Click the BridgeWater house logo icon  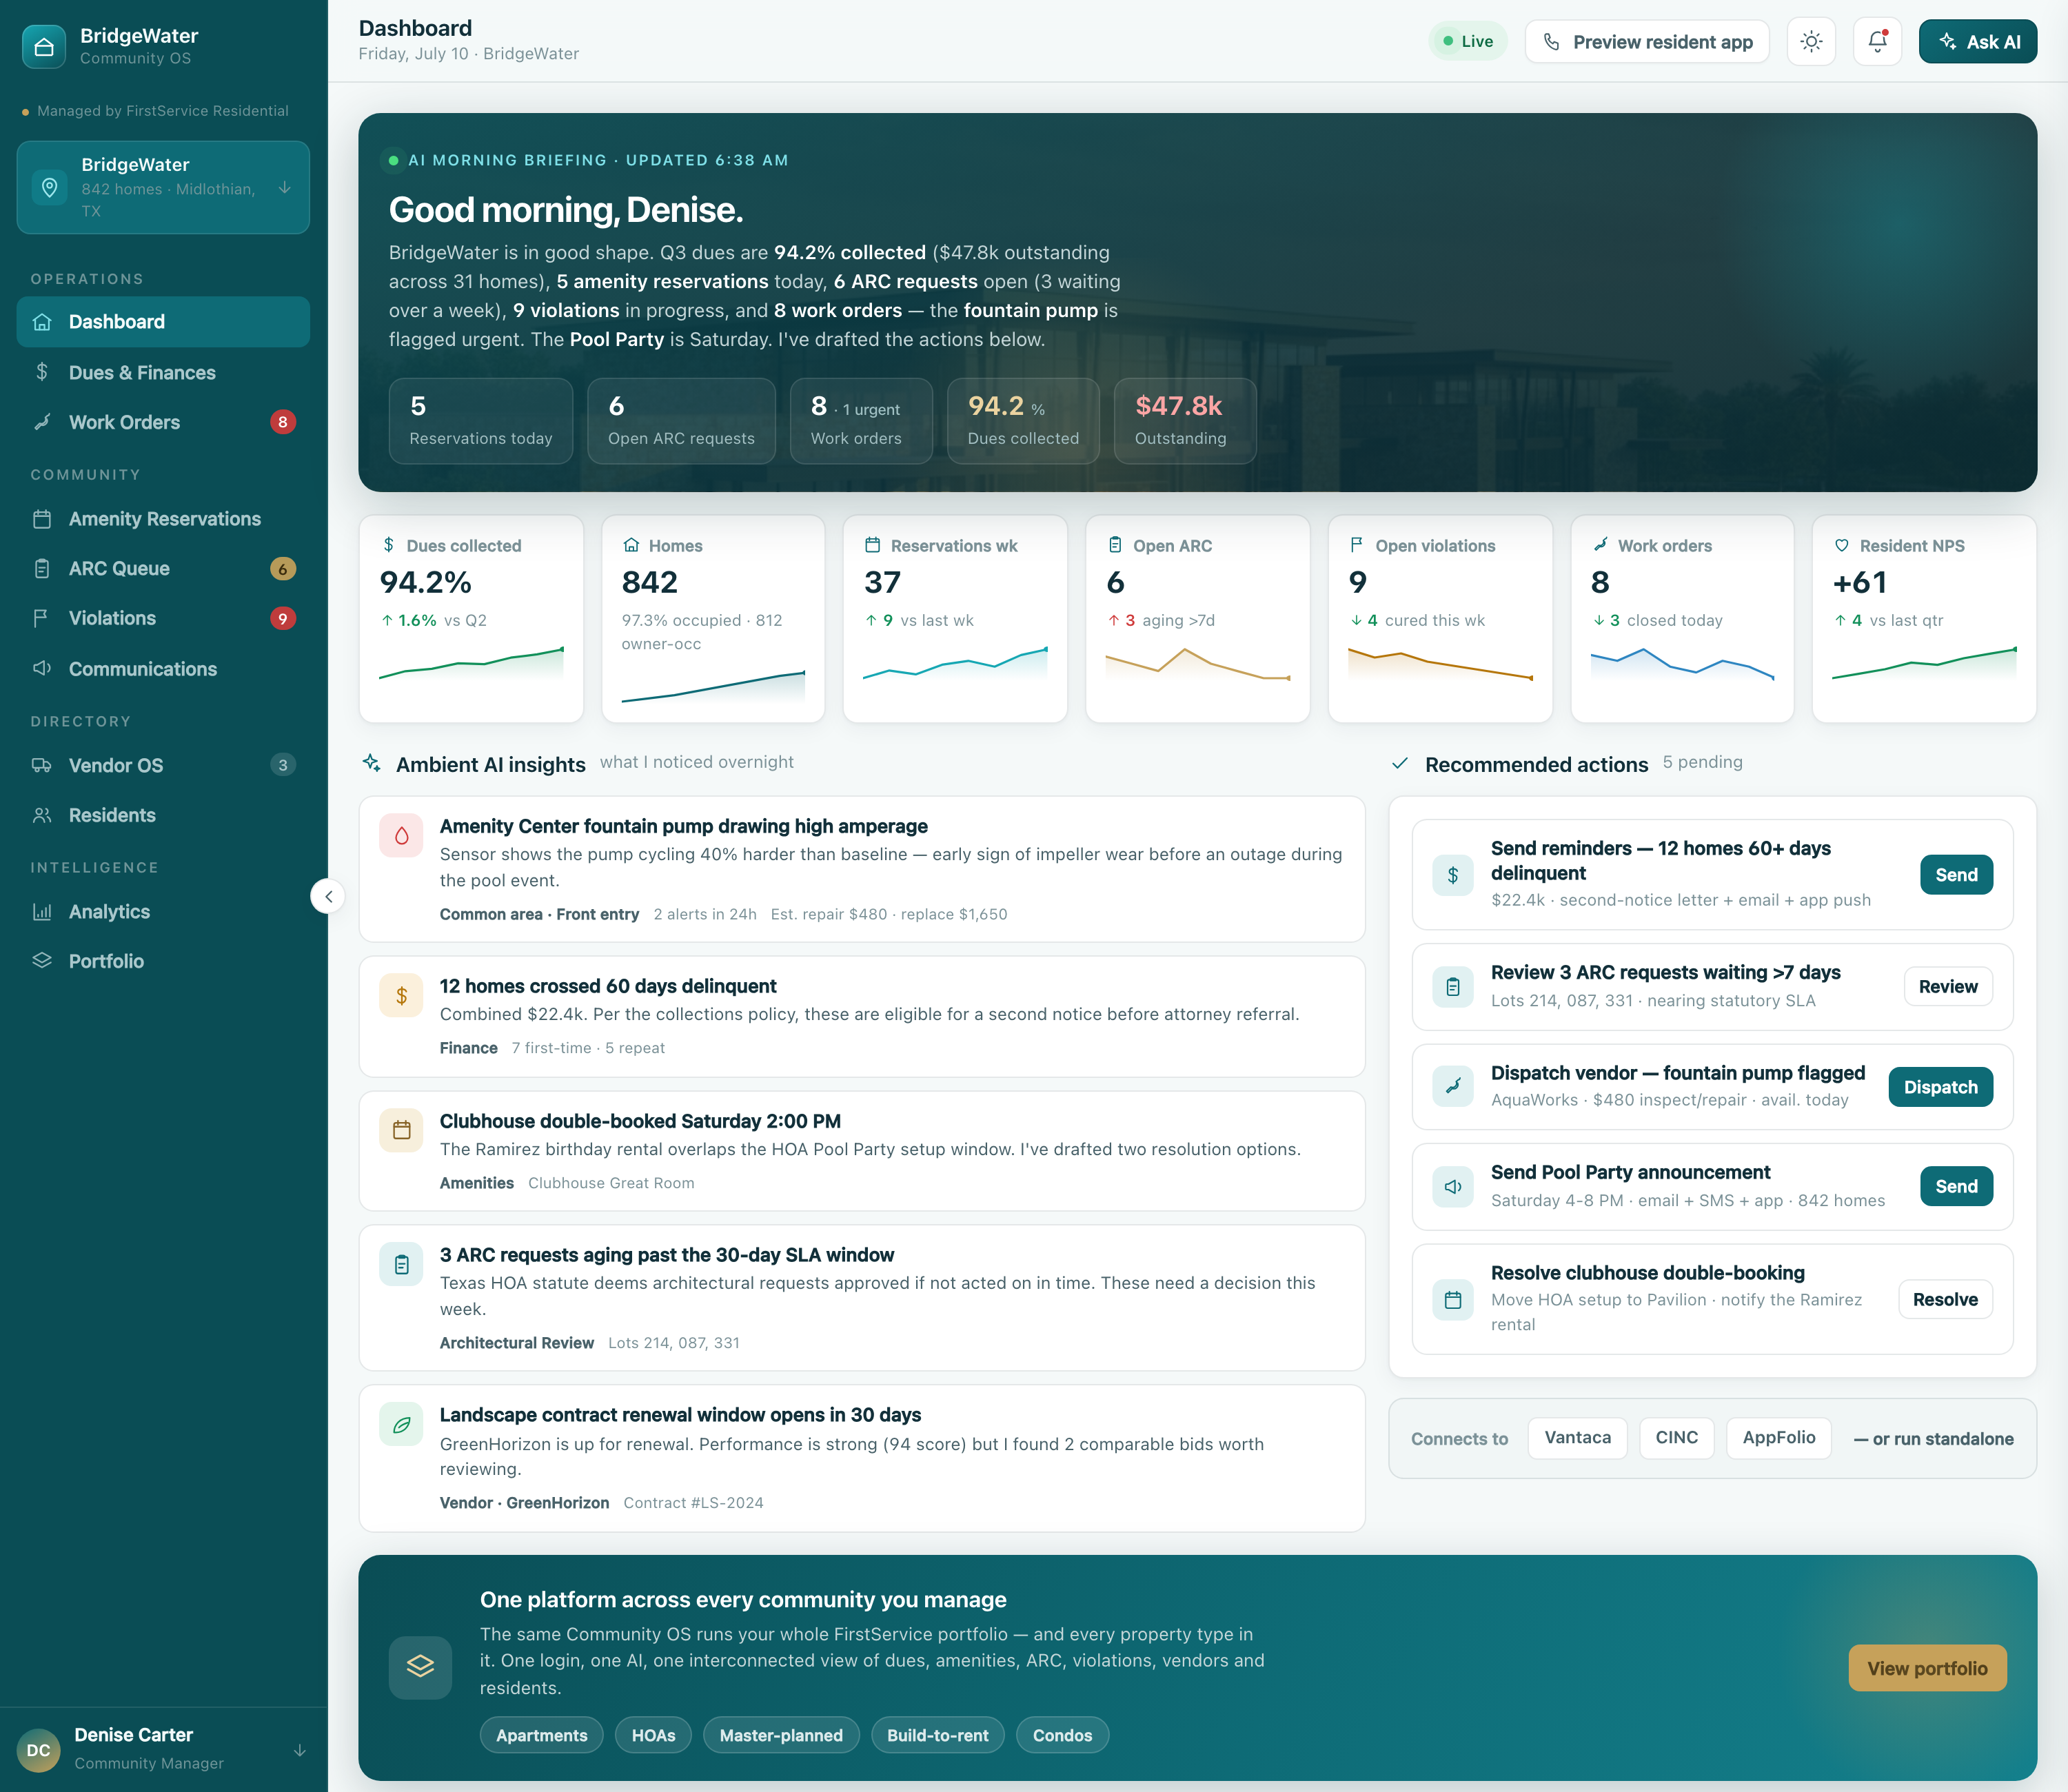pos(44,46)
